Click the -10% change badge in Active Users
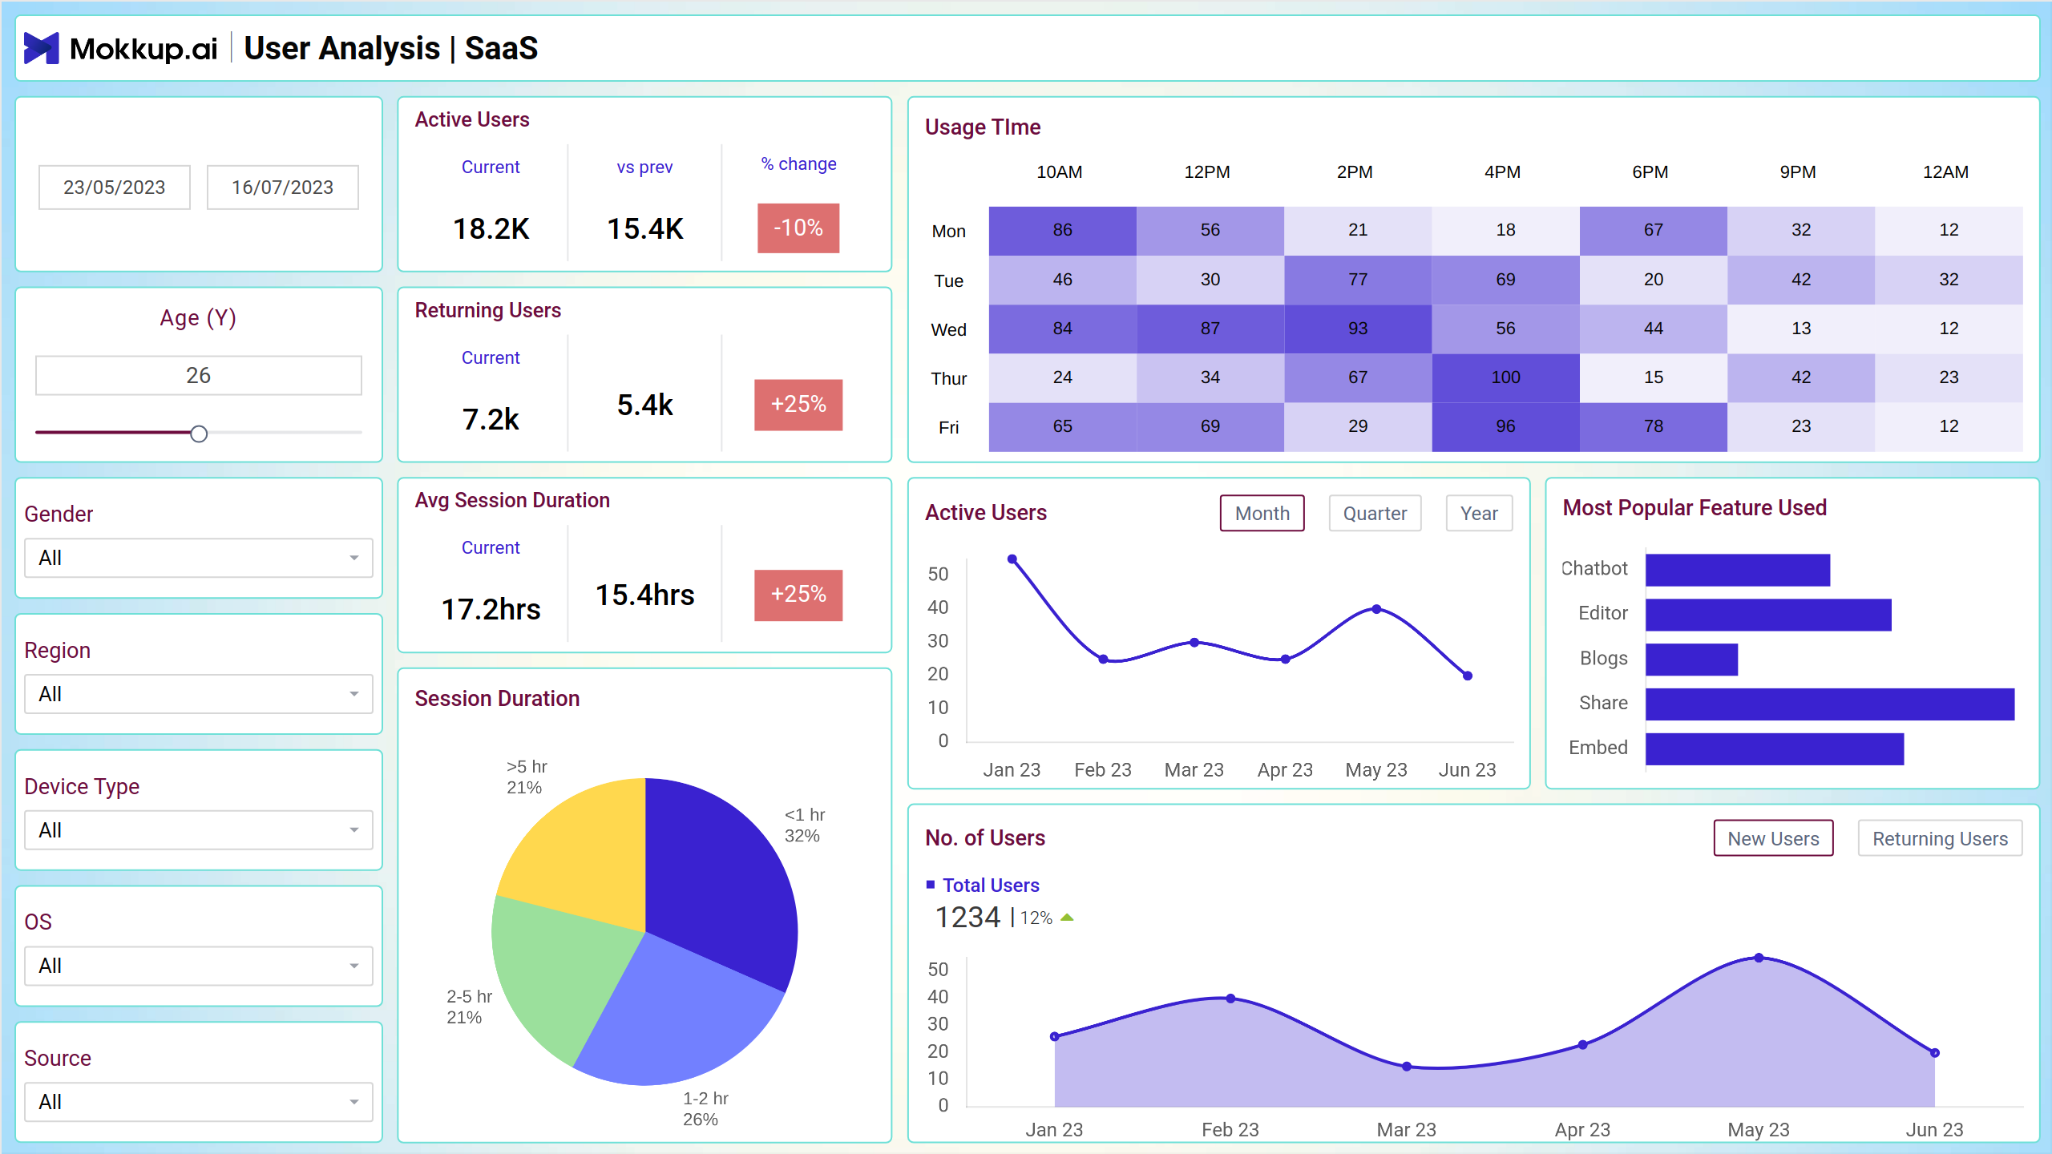This screenshot has height=1154, width=2052. [x=798, y=228]
